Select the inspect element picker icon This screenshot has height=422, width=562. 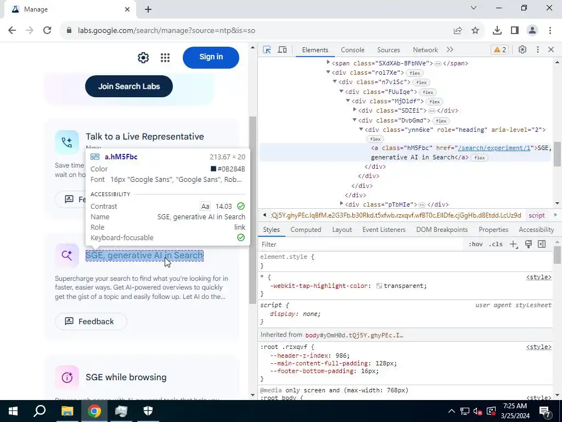[267, 50]
